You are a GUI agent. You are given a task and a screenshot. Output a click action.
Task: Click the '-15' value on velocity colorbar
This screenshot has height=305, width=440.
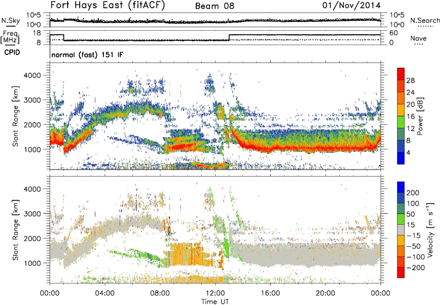[414, 236]
